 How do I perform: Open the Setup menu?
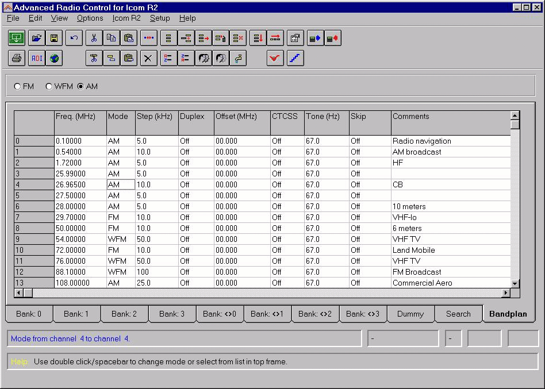[160, 18]
